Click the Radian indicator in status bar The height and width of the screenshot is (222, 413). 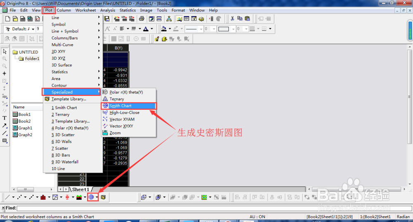[x=403, y=217]
